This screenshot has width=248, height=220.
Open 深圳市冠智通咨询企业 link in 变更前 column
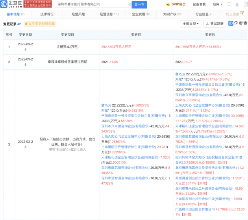[126, 178]
